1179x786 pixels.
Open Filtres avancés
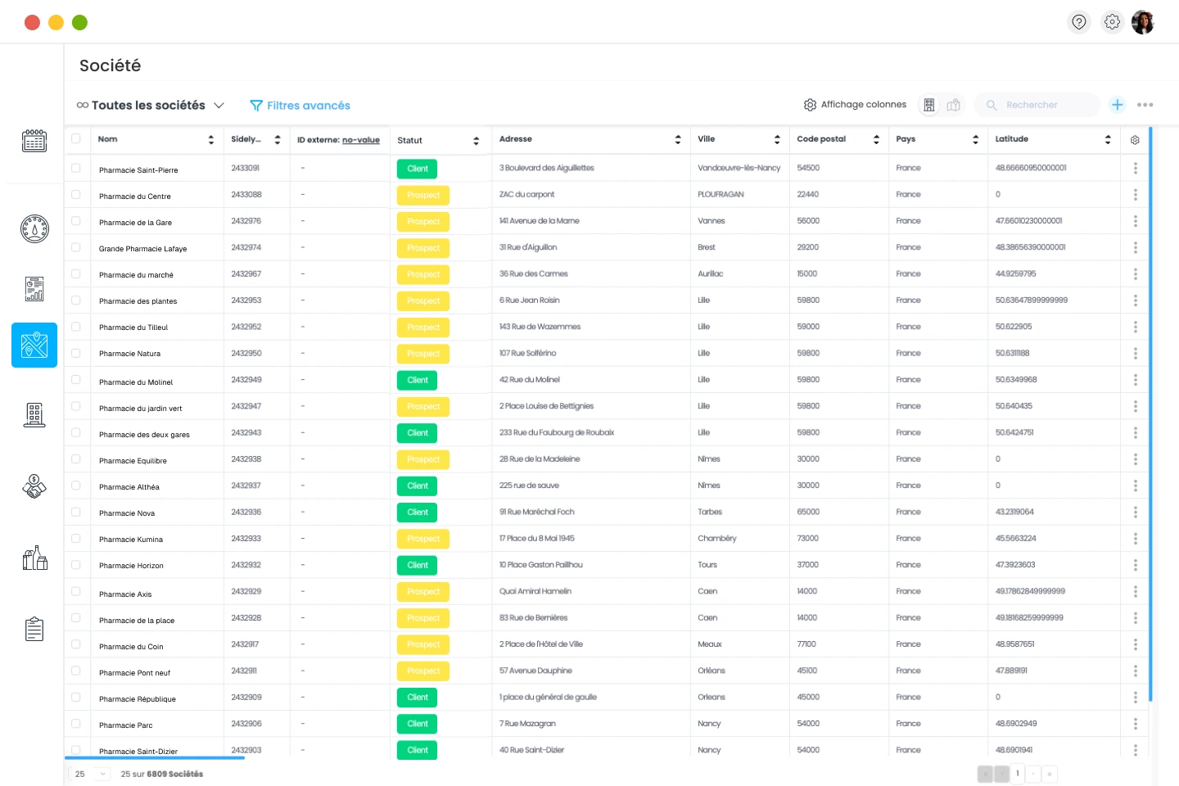click(x=300, y=105)
